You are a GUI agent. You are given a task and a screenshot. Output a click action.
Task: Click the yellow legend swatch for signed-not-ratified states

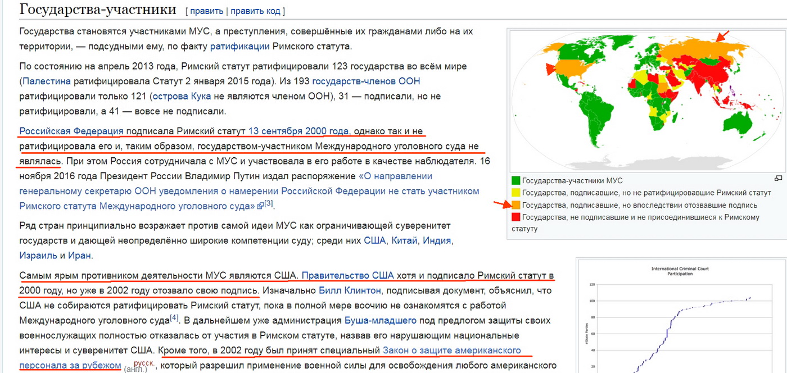point(515,193)
